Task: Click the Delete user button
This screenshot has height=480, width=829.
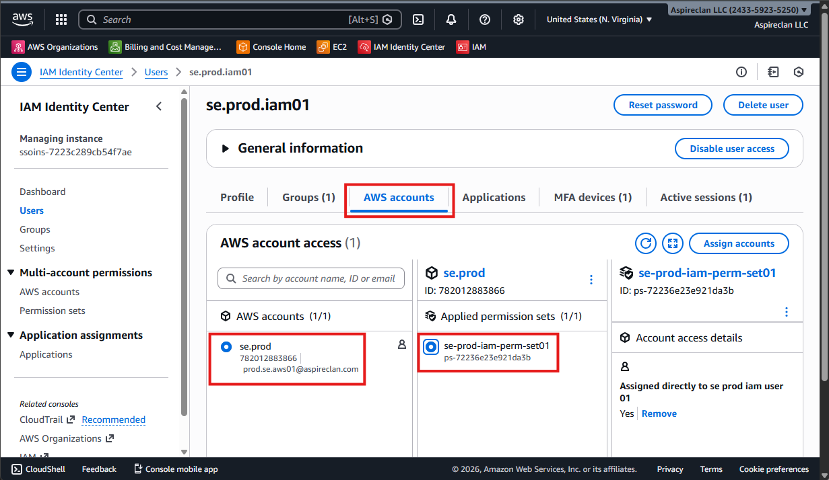Action: click(x=763, y=105)
